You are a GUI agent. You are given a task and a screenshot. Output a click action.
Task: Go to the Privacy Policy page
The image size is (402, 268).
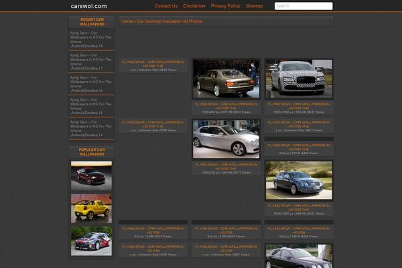(x=226, y=6)
